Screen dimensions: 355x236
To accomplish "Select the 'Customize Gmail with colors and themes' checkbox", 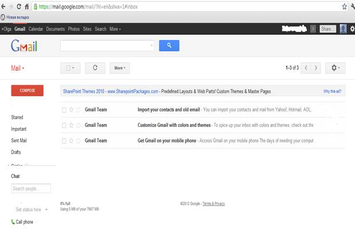I will click(x=64, y=125).
